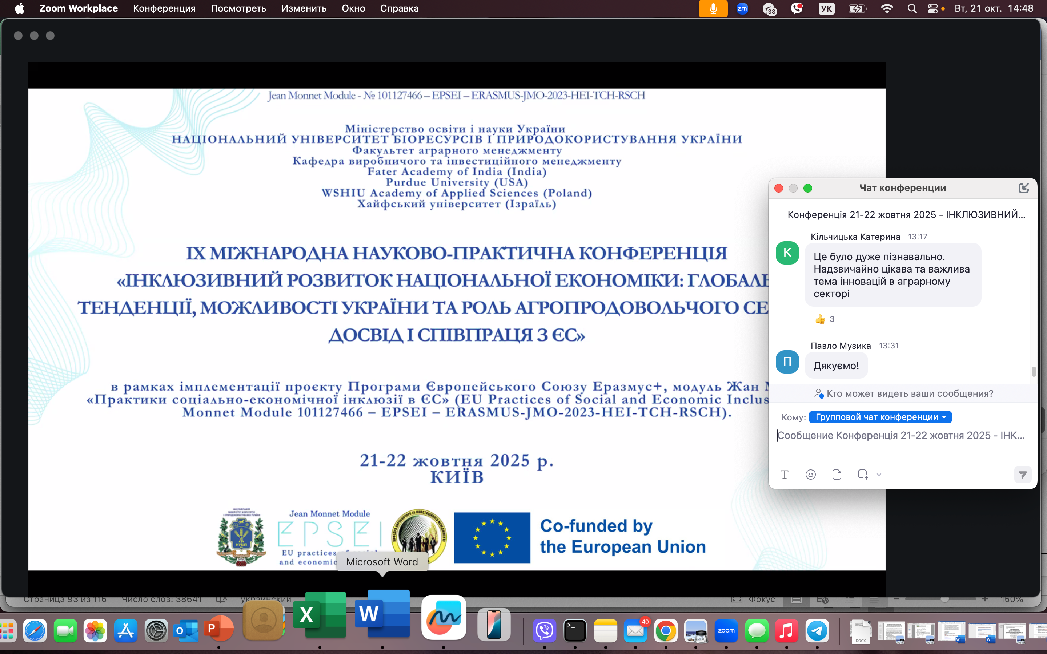The height and width of the screenshot is (654, 1047).
Task: Click into the chat message input field
Action: point(900,436)
